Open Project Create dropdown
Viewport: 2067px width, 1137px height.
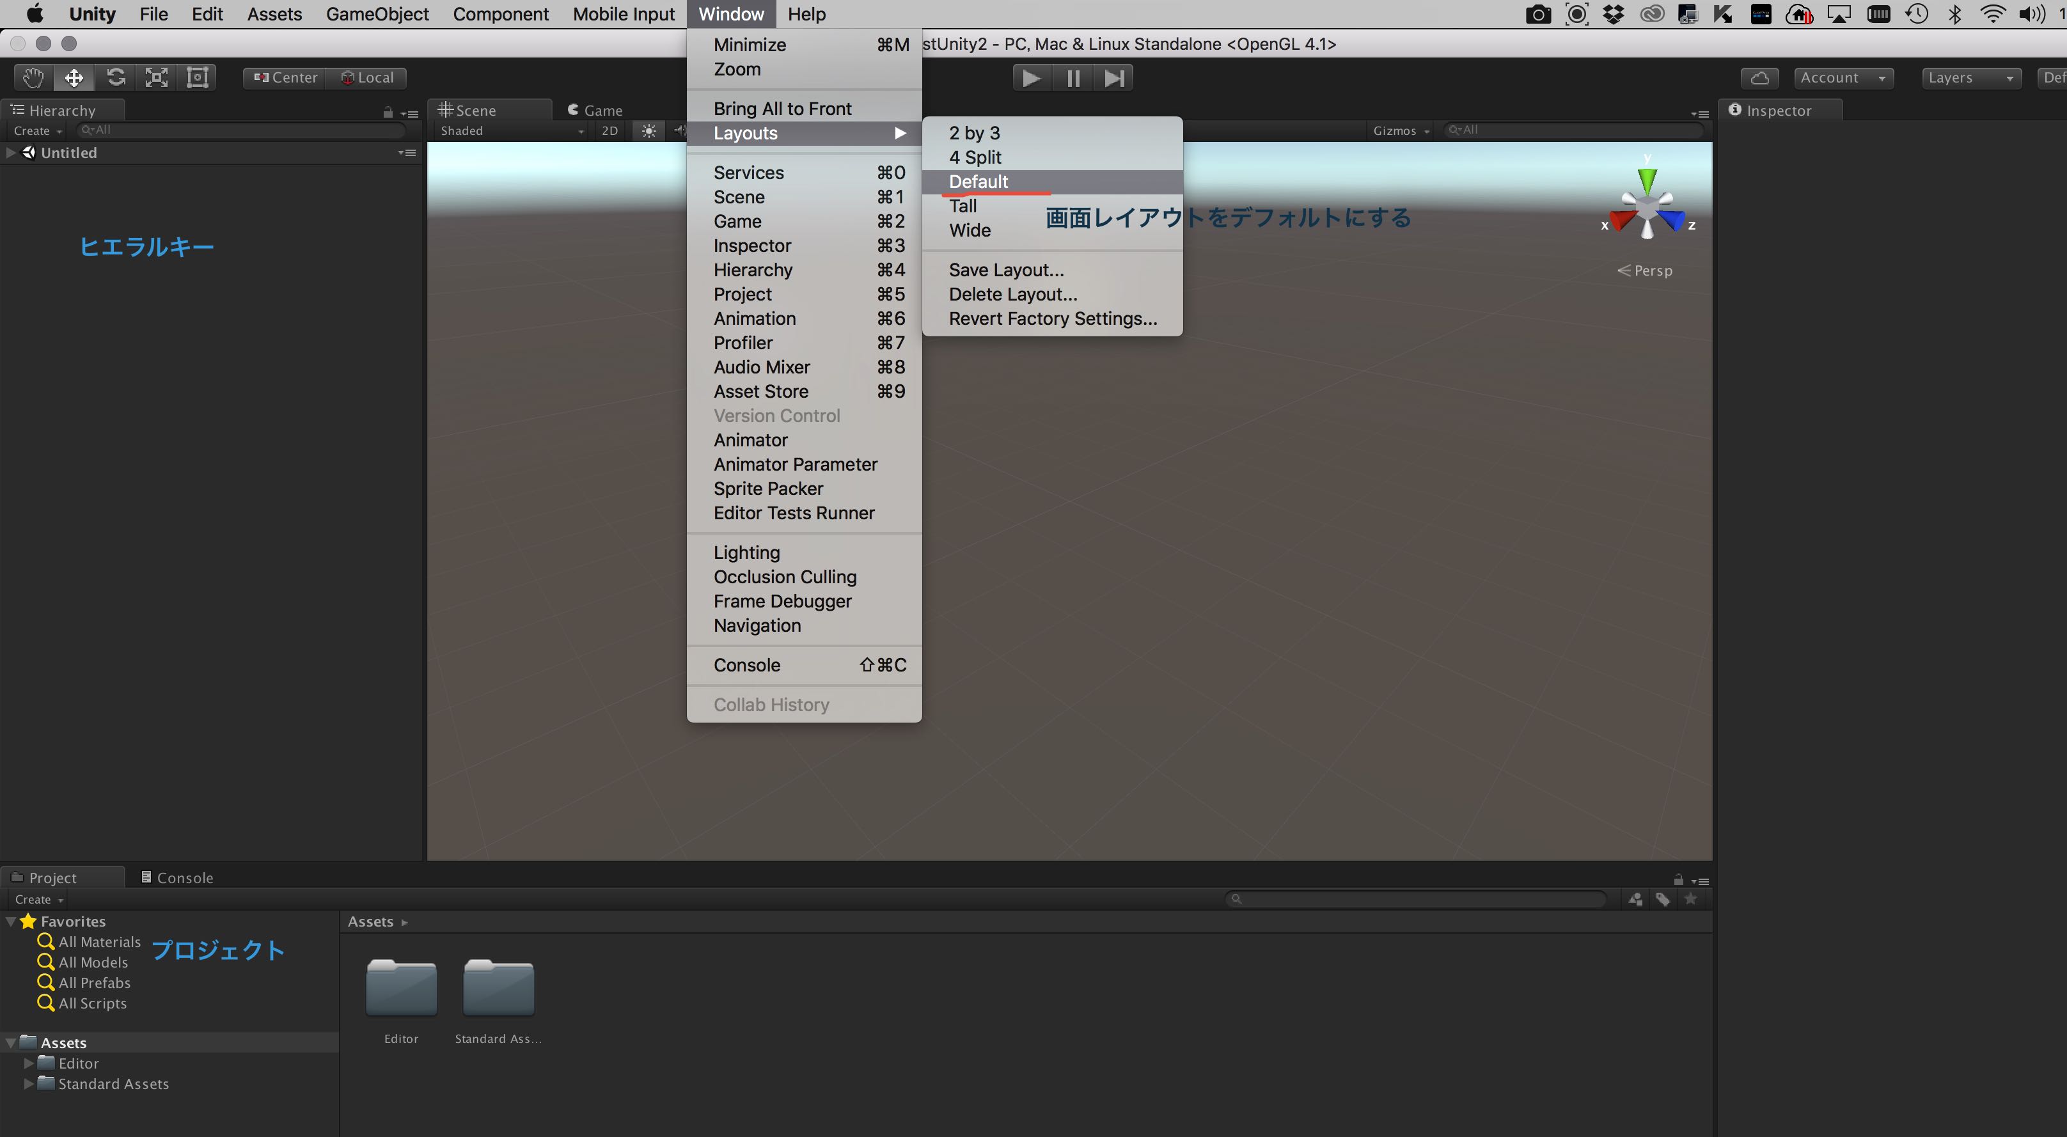pyautogui.click(x=38, y=900)
